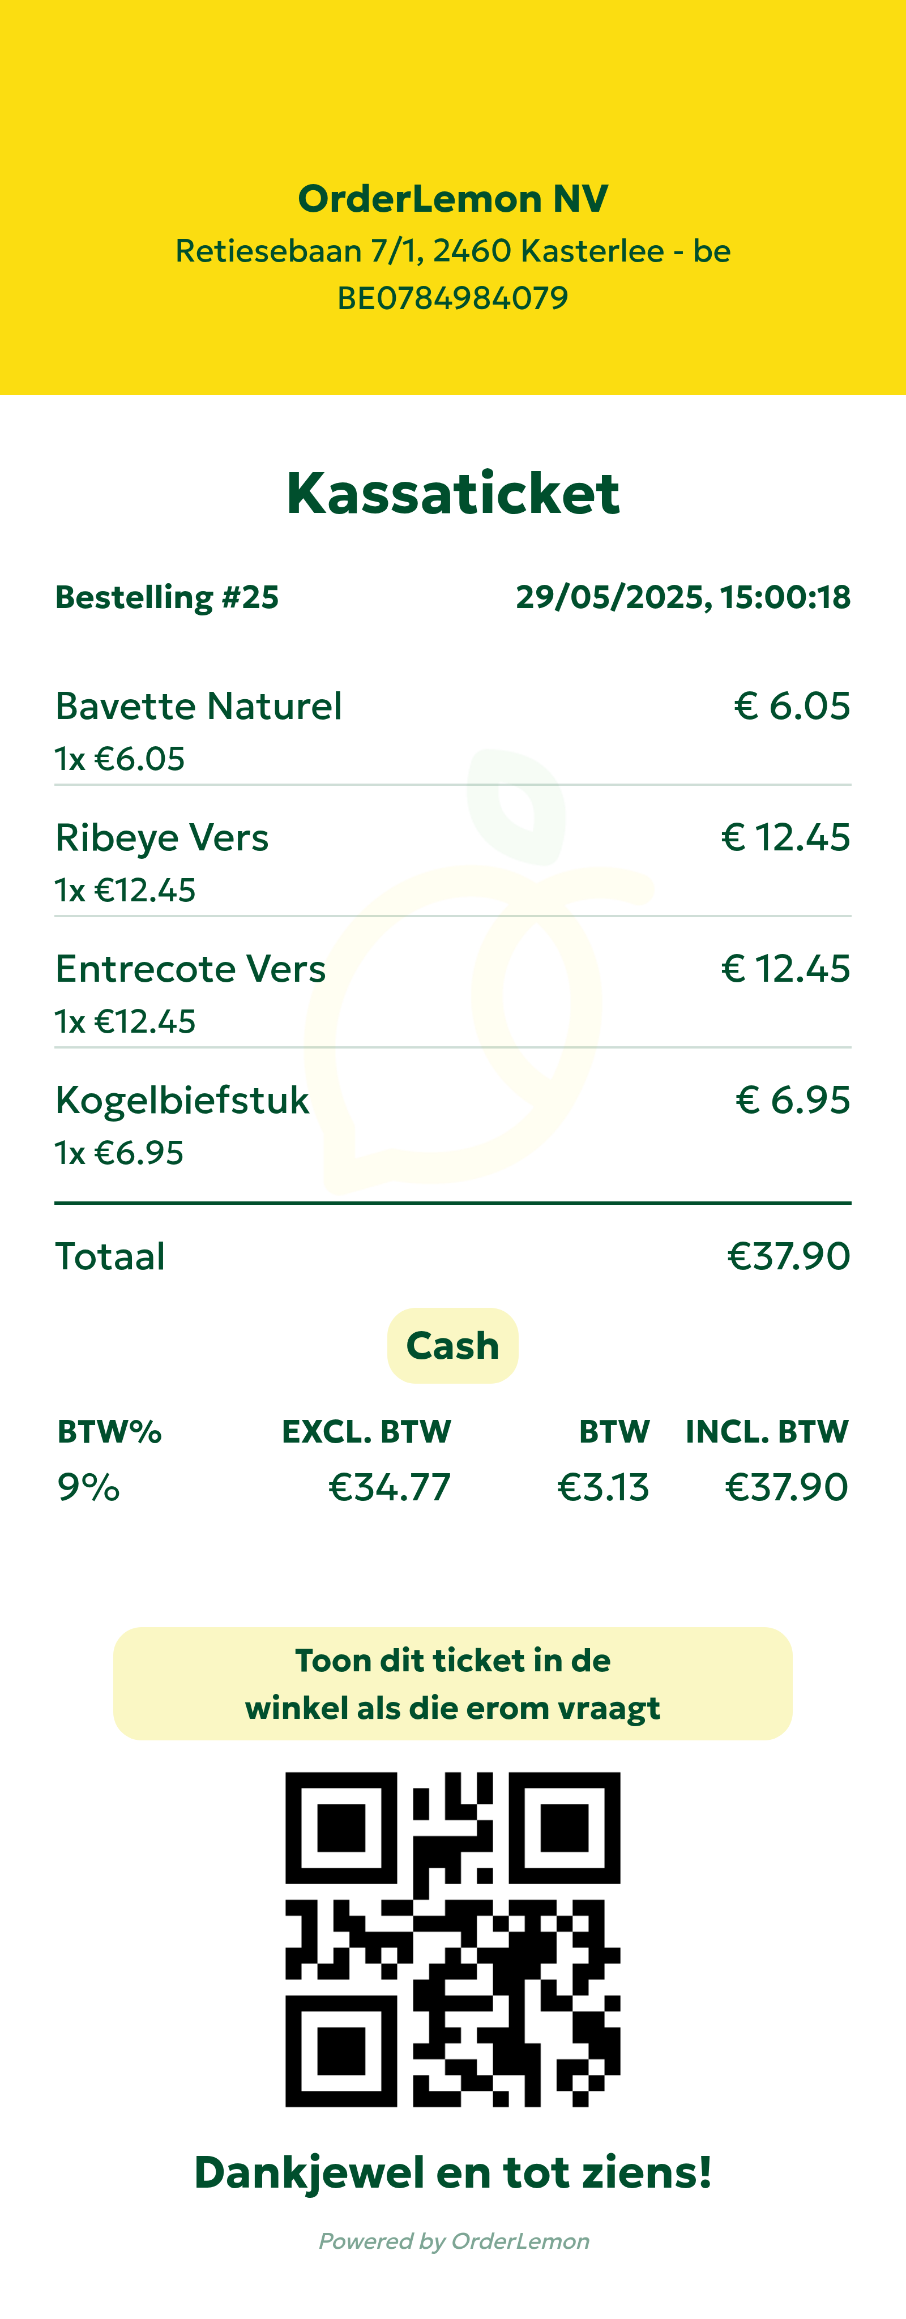Click the Powered by OrderLemon link

pos(454,2241)
